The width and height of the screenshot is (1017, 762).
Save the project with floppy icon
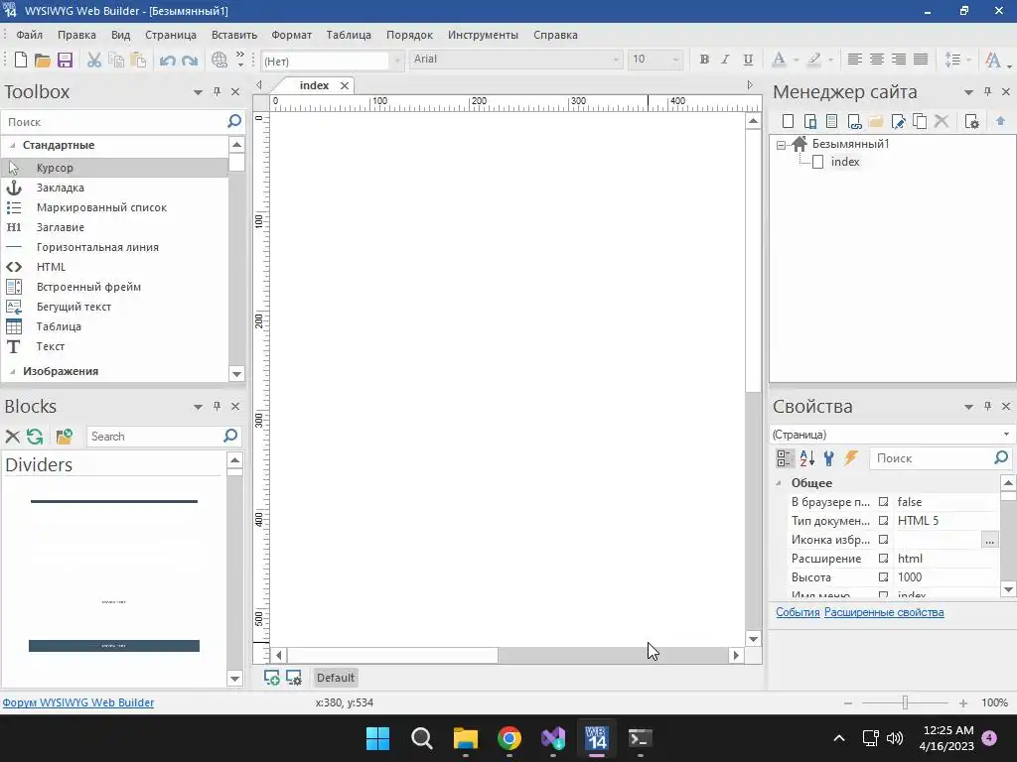65,61
